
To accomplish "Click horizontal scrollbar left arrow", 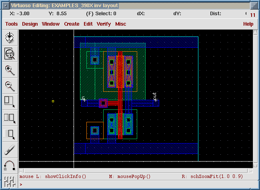I will 21,171.
